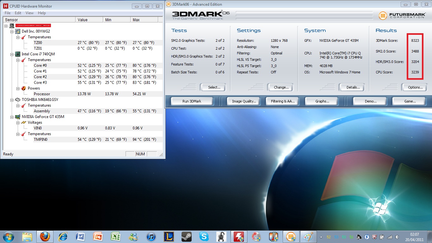Collapse Temperatures under NVIDIA GeForce GT 435M
The height and width of the screenshot is (243, 432).
click(x=18, y=134)
